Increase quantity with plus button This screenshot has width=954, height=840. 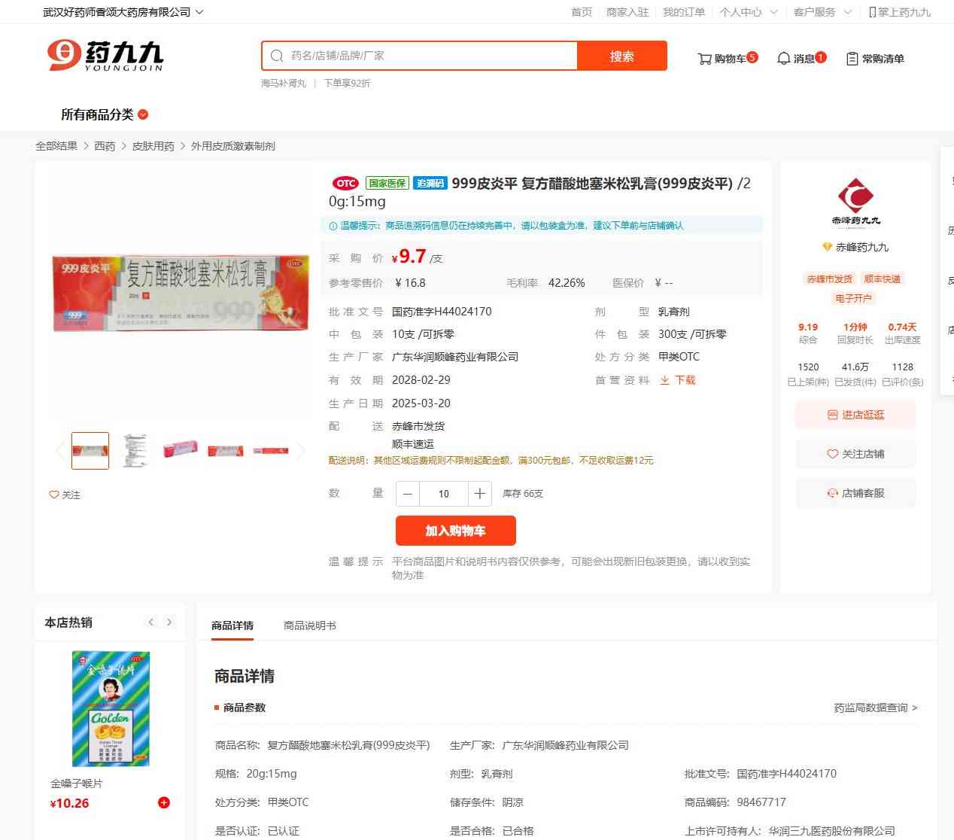pyautogui.click(x=479, y=494)
